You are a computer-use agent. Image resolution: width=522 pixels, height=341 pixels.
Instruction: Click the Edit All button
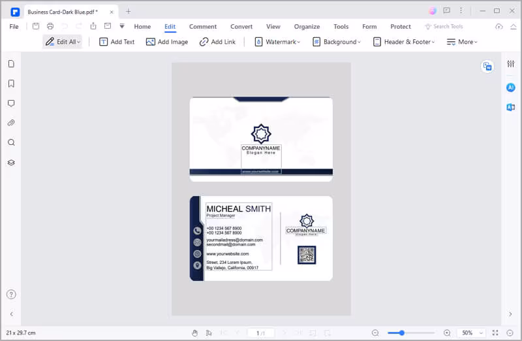tap(63, 42)
